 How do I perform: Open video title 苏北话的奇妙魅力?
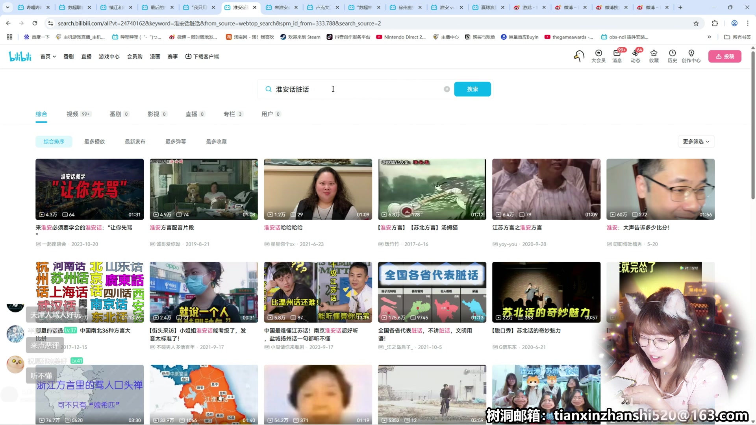(526, 331)
